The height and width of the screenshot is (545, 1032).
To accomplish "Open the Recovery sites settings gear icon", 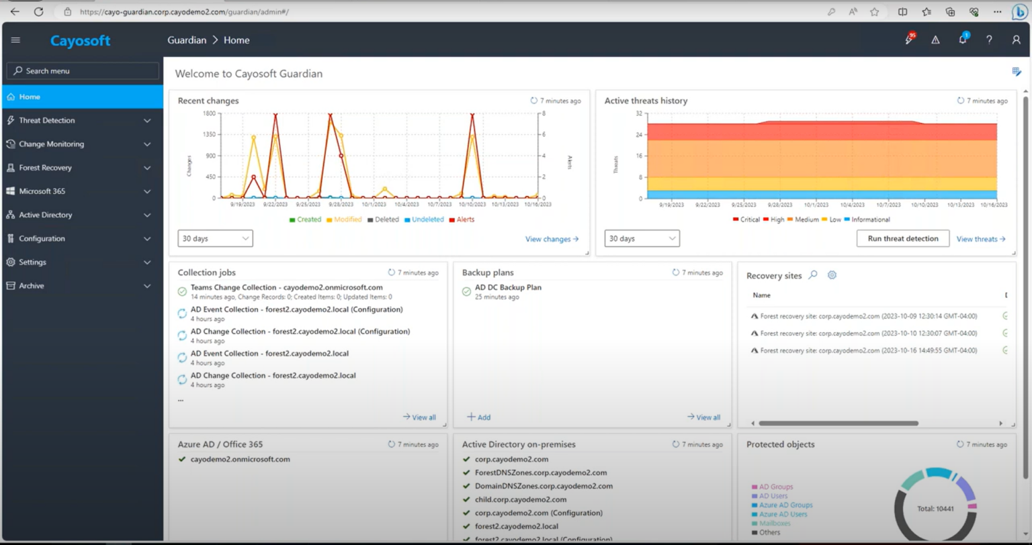I will tap(831, 275).
